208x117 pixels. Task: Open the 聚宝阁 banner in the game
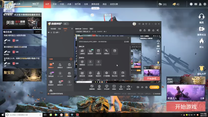pos(22,75)
